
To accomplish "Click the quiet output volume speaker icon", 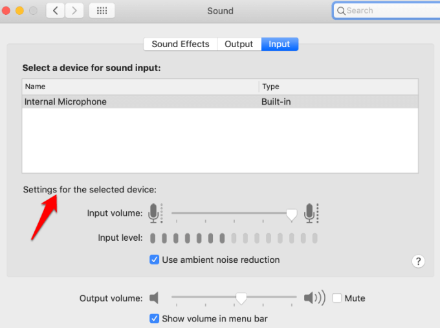I will 154,298.
